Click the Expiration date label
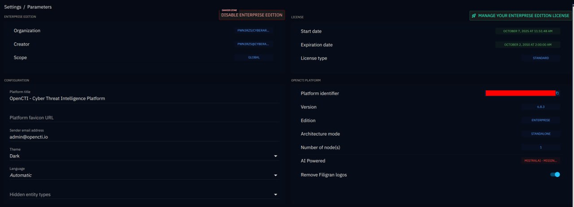 click(x=317, y=45)
